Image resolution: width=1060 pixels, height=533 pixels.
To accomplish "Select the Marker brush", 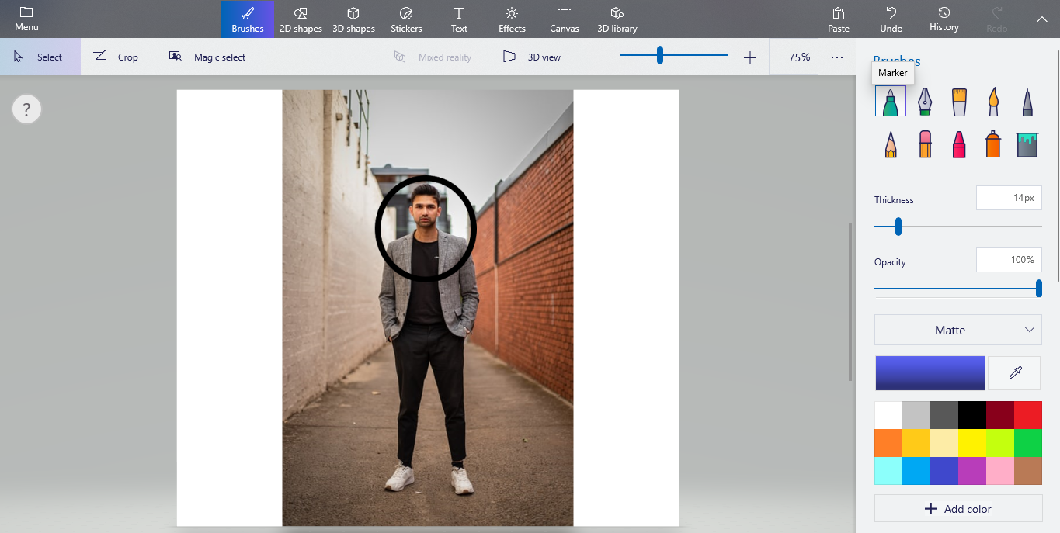I will 890,101.
